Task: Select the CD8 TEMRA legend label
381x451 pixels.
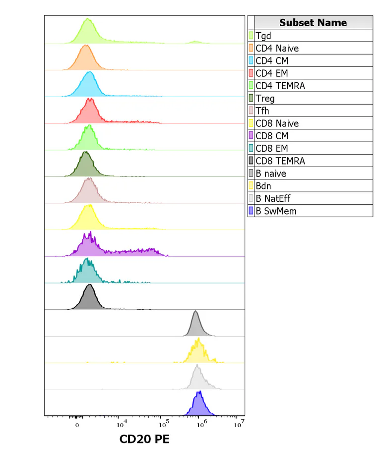Action: [x=280, y=161]
